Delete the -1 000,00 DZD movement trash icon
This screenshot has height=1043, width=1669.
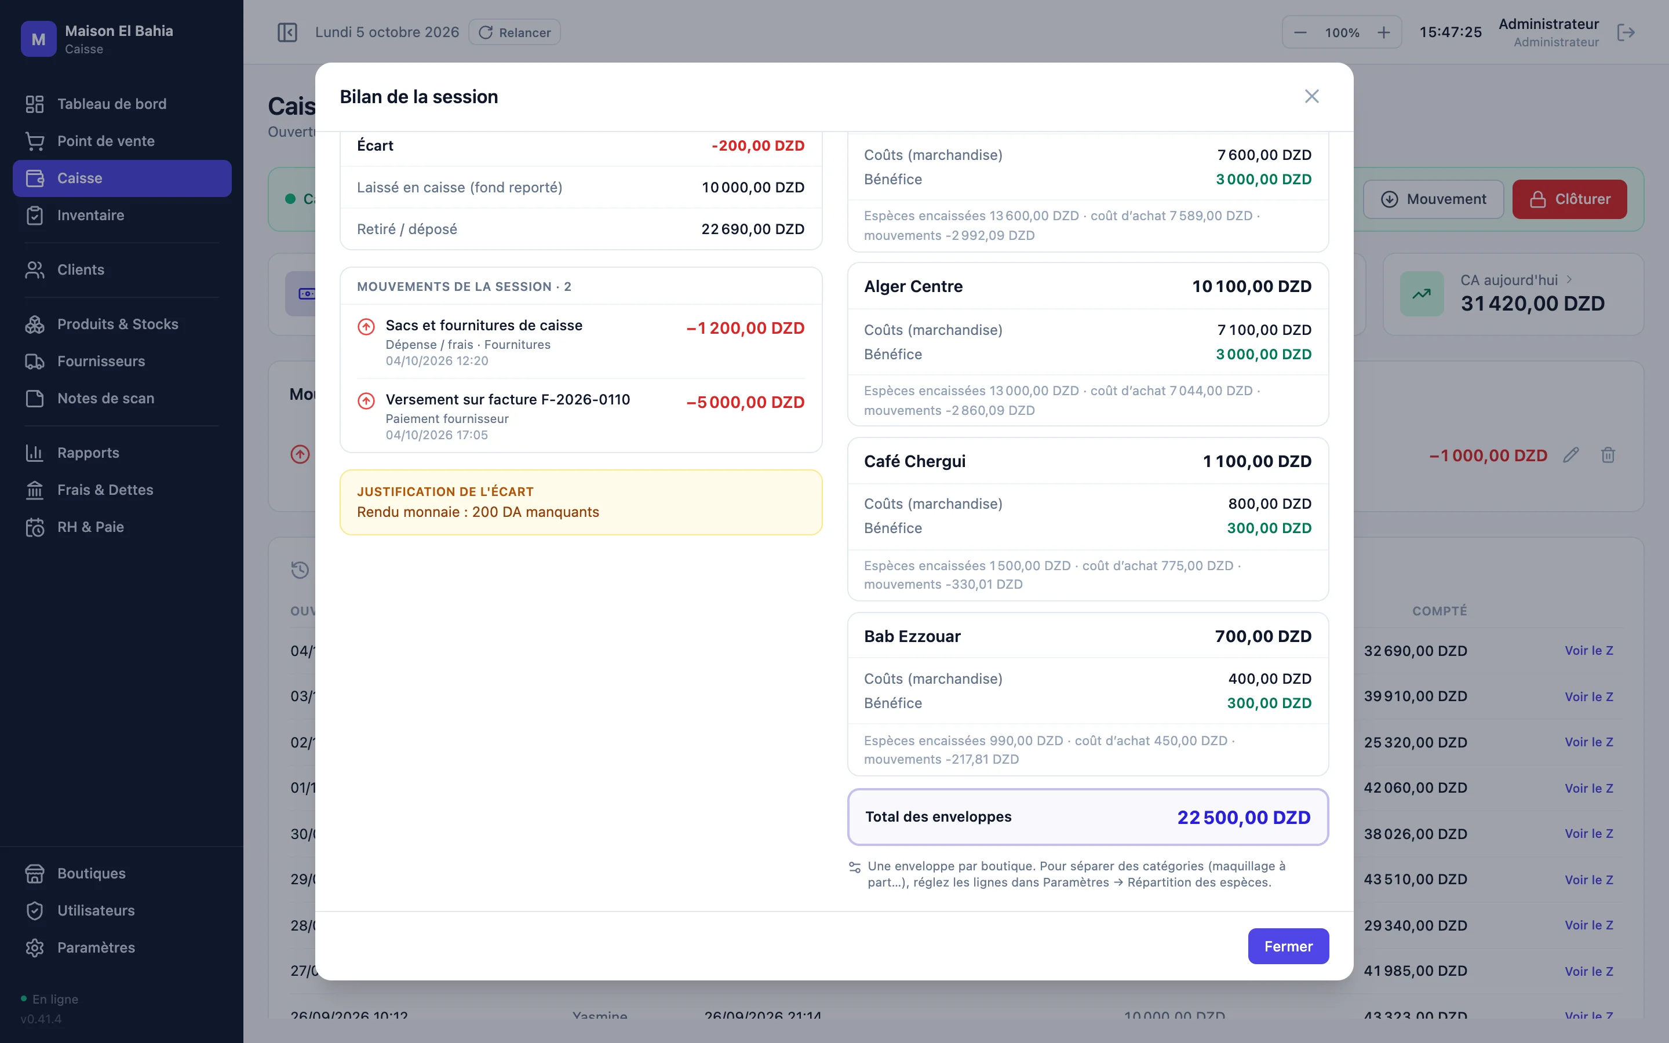pos(1608,455)
